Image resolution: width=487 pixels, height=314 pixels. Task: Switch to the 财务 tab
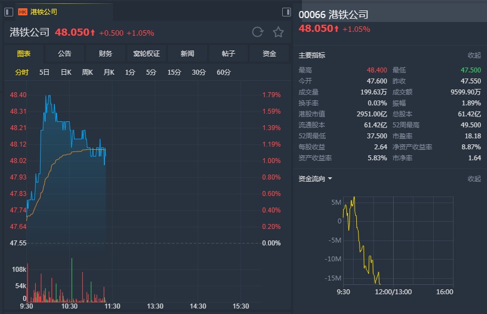[105, 54]
